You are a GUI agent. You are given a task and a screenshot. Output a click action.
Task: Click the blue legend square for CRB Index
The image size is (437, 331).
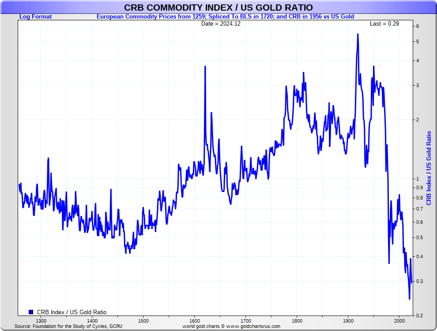tap(31, 312)
